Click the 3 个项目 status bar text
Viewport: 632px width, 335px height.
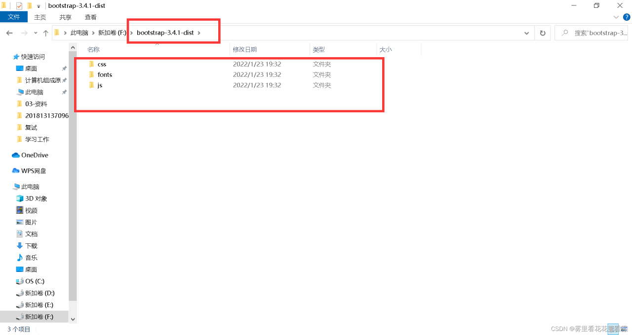[x=19, y=329]
